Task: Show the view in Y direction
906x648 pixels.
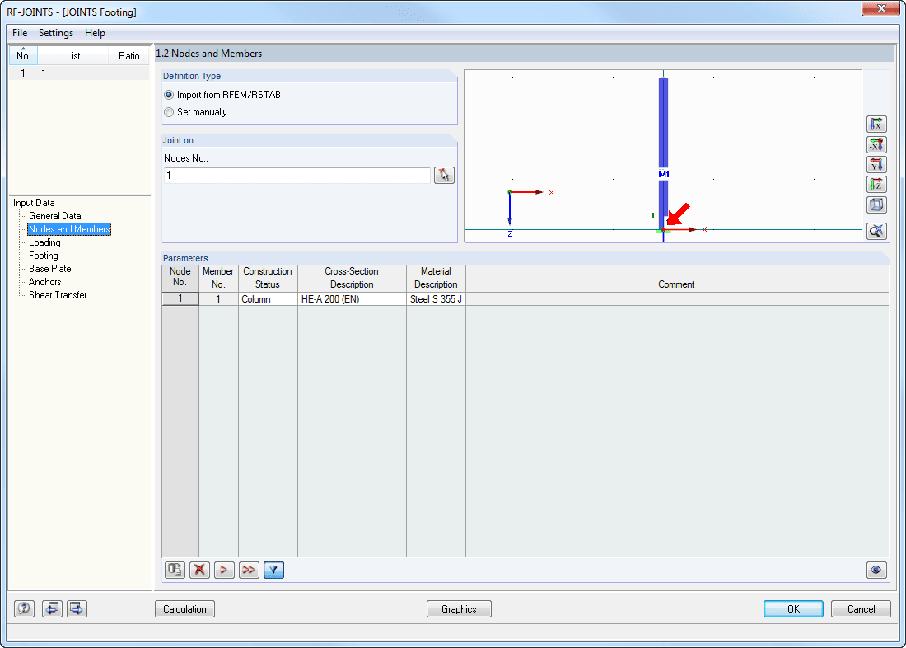Action: (x=876, y=164)
